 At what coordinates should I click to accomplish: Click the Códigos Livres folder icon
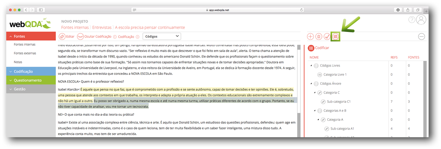pos(316,65)
